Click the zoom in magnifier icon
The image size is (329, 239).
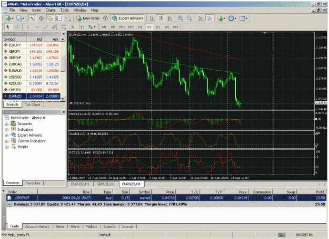[x=180, y=18]
